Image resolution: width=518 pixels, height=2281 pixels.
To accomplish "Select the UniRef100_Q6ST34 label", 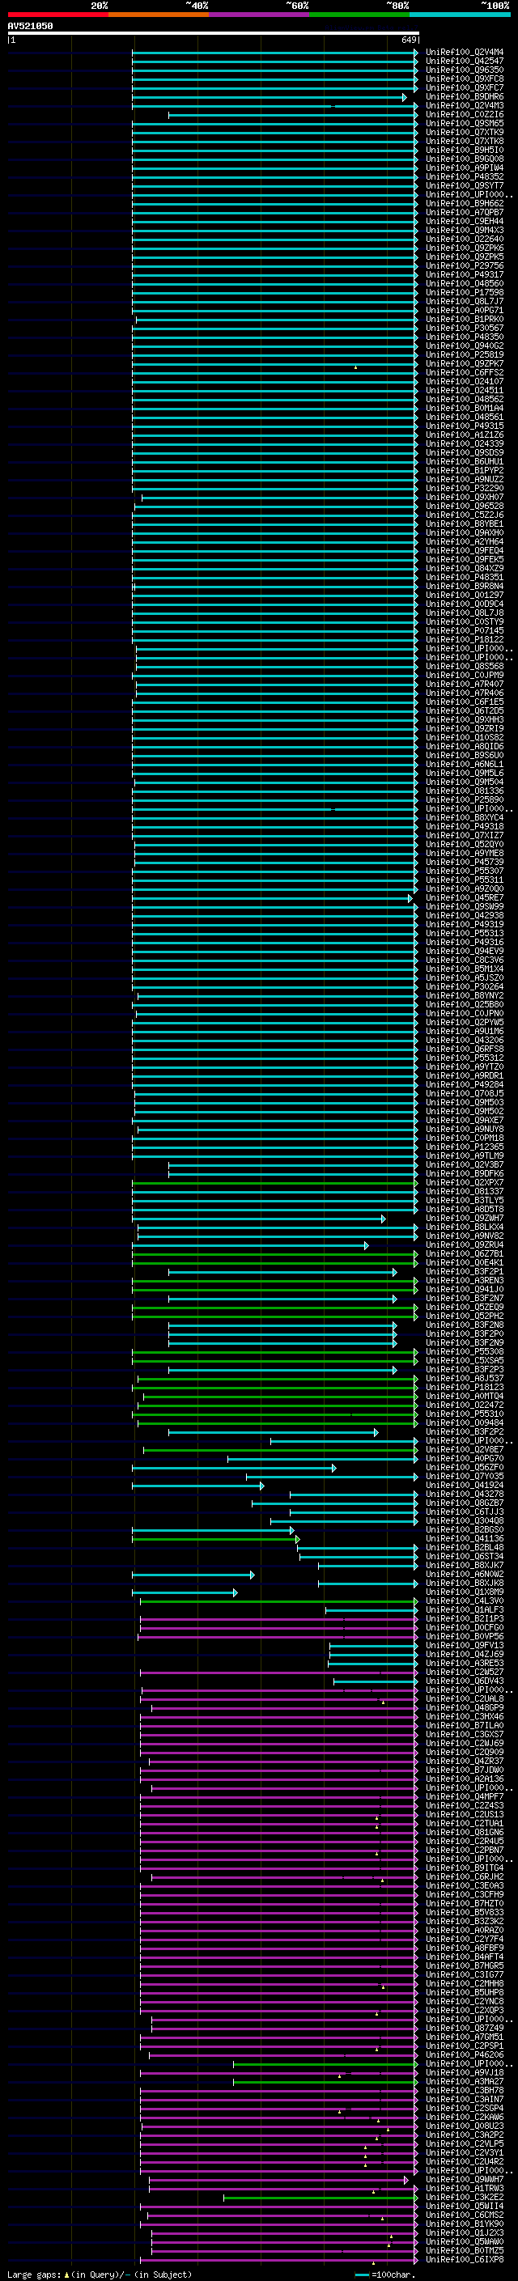I will [465, 1557].
